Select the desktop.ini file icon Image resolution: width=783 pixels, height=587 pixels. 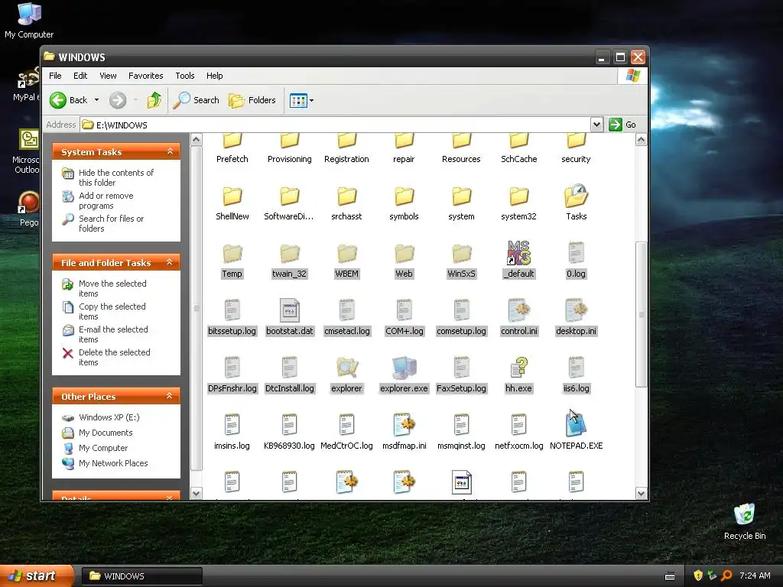[x=576, y=310]
